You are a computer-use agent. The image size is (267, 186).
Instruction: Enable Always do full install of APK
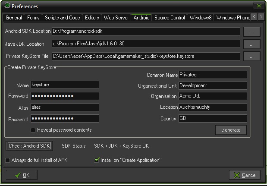(7, 160)
